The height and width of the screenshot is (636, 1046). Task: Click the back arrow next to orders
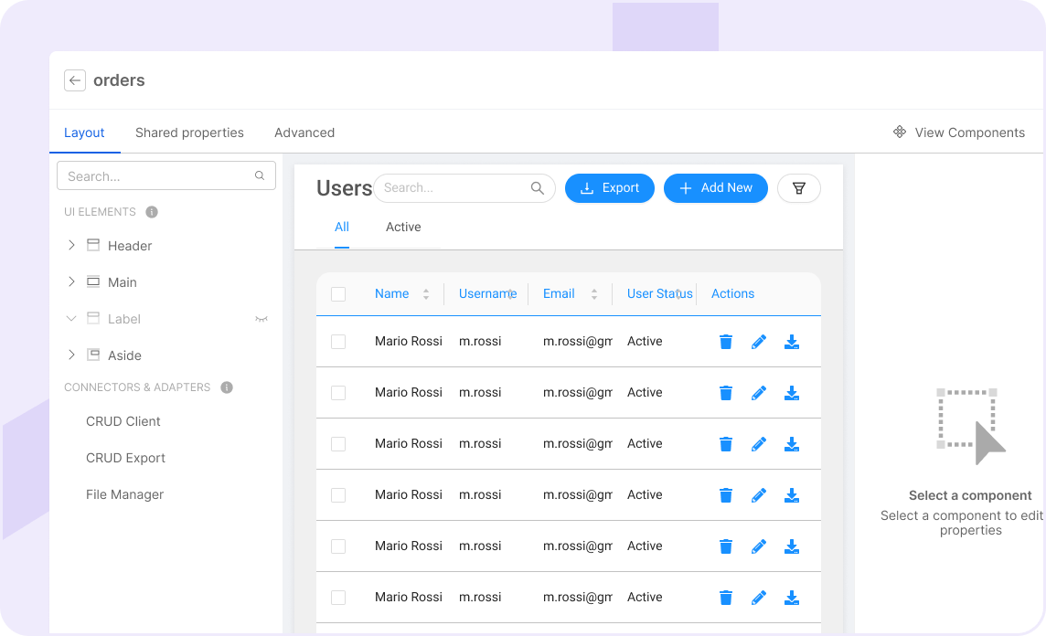(x=75, y=80)
